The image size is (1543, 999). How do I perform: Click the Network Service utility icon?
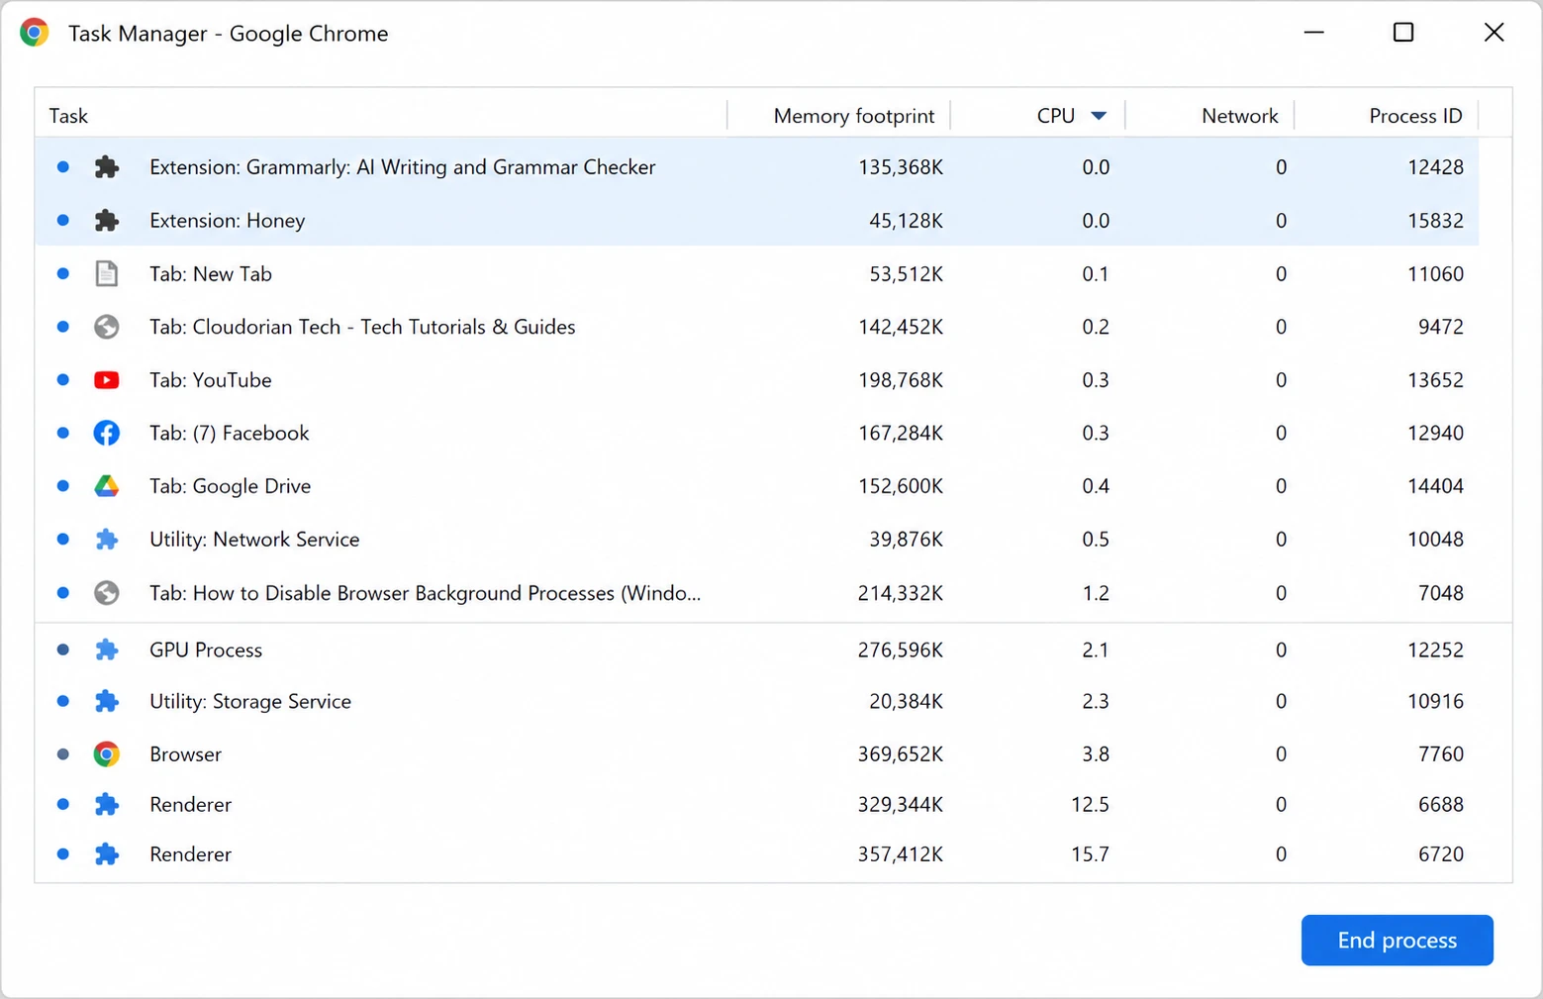(x=107, y=540)
